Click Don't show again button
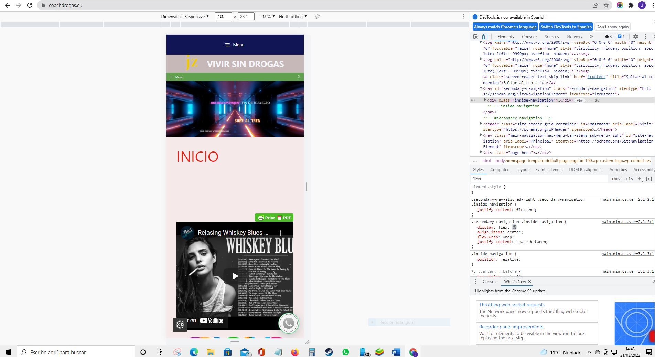The height and width of the screenshot is (357, 655). (612, 27)
